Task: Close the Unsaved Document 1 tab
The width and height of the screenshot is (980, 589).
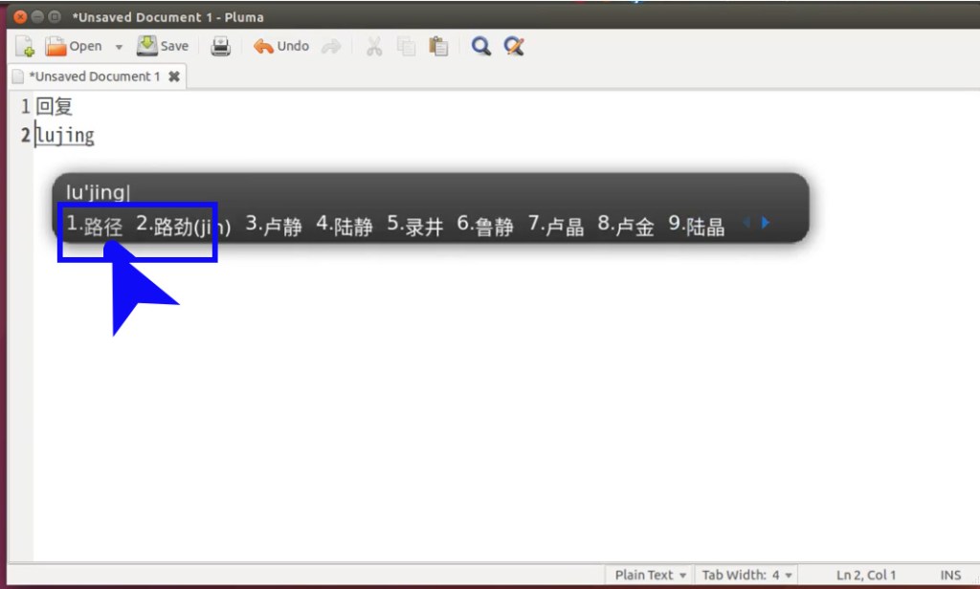Action: pyautogui.click(x=174, y=76)
